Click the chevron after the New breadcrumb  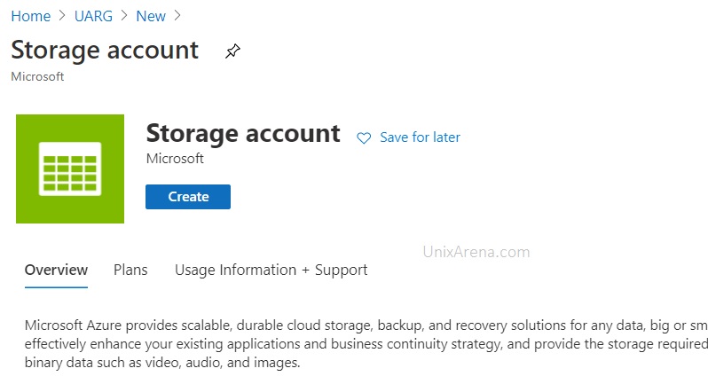click(177, 16)
